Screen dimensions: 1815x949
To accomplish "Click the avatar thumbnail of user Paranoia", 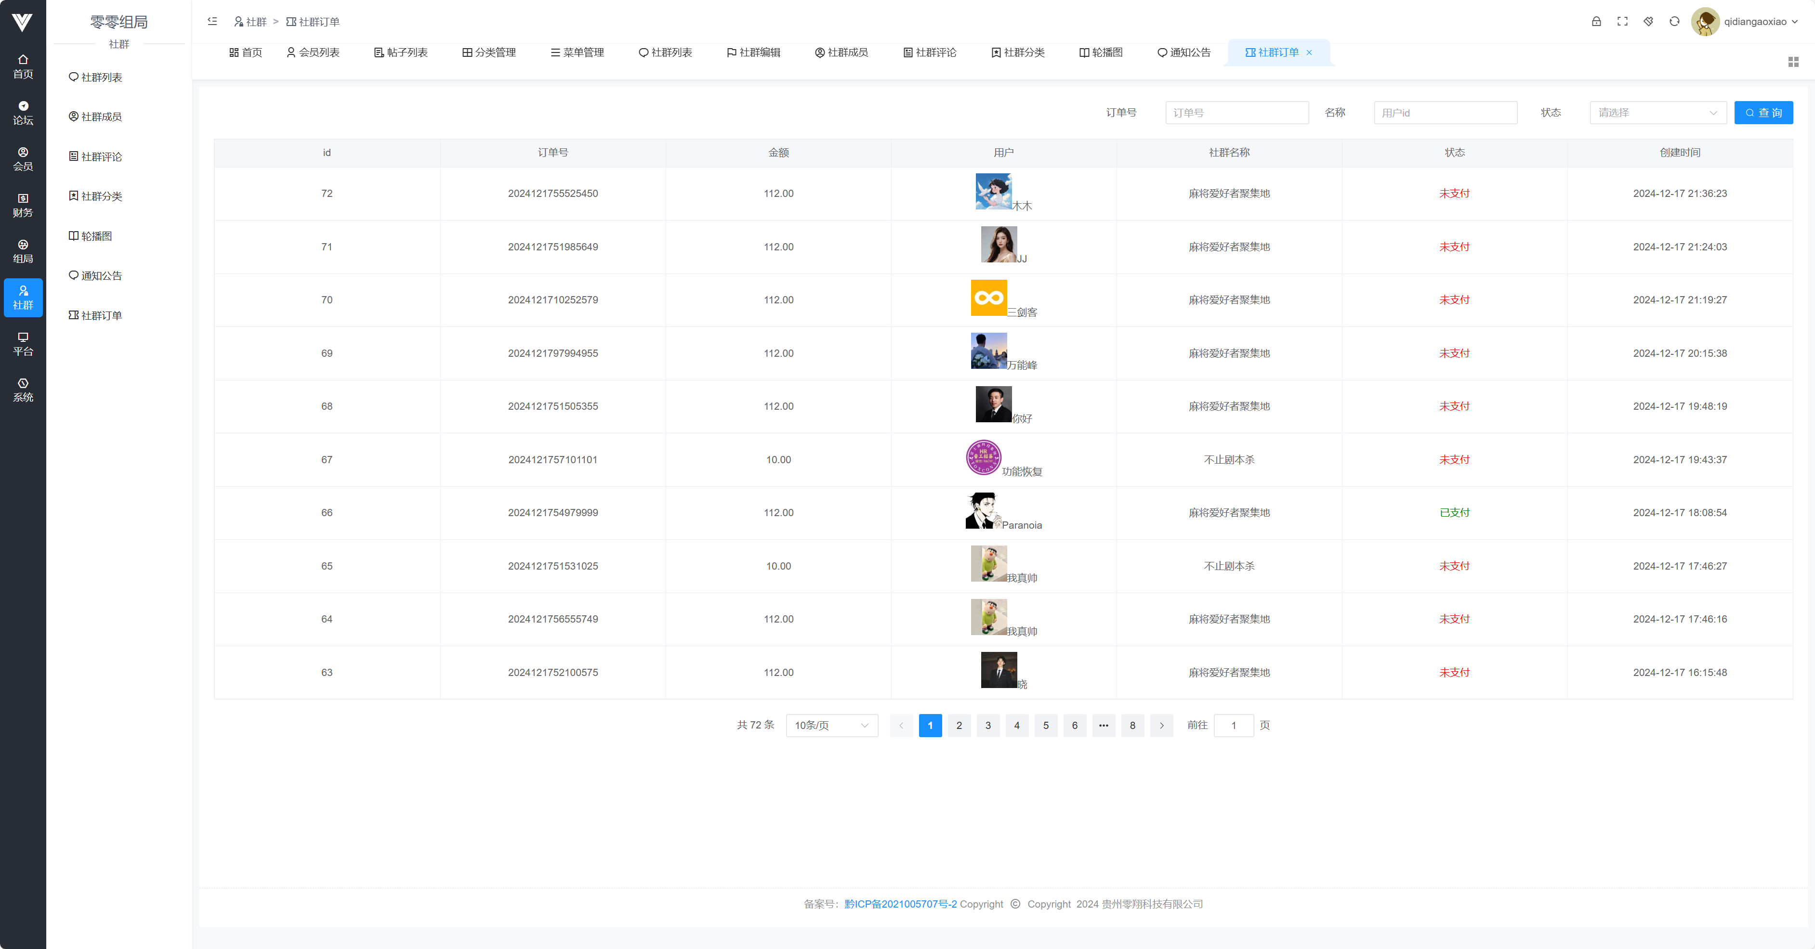I will [983, 511].
